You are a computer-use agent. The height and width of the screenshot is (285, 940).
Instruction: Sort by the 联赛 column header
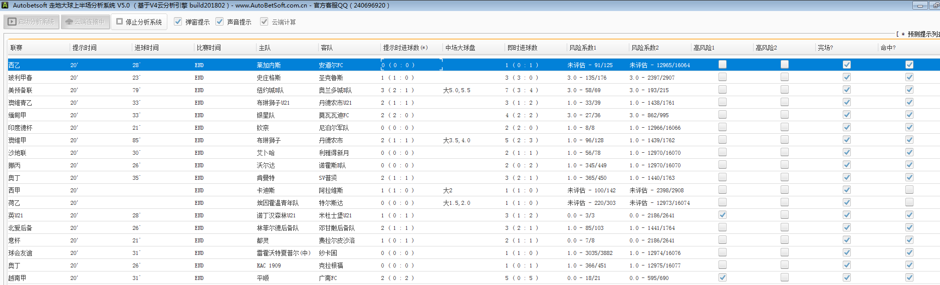[x=17, y=48]
